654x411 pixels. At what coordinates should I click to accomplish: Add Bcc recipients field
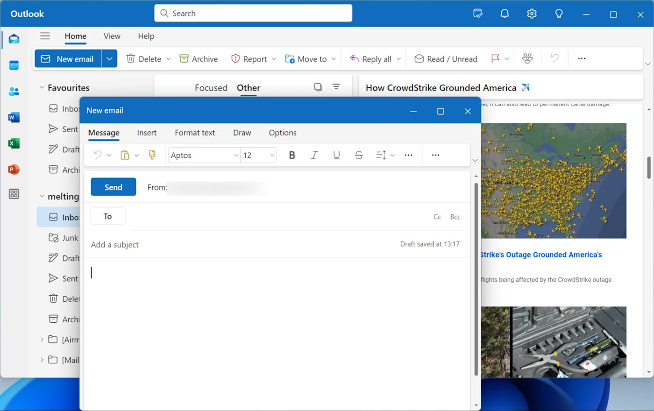(455, 217)
